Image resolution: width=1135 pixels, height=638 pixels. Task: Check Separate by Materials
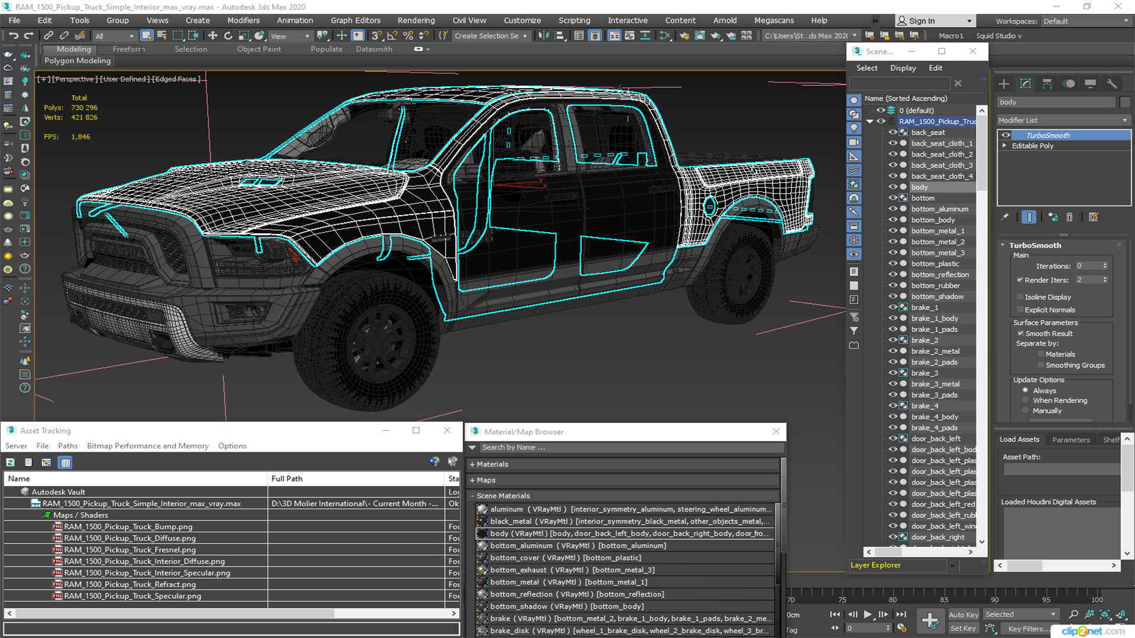coord(1041,354)
